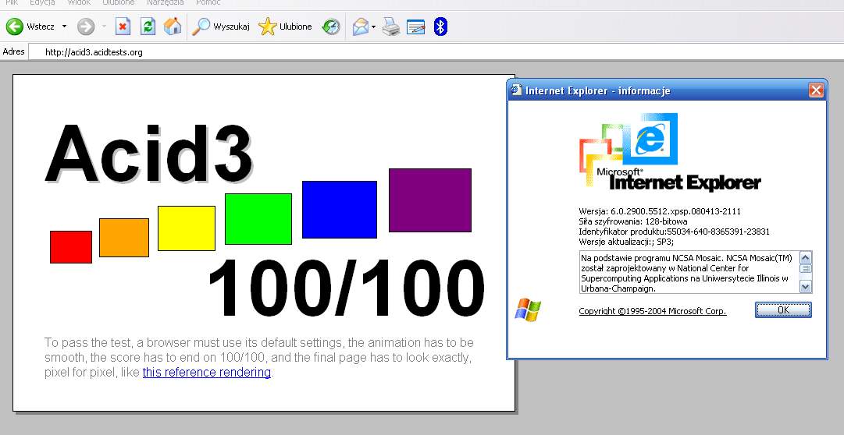This screenshot has width=844, height=435.
Task: Click scroll down arrow in license textbox
Action: [805, 287]
